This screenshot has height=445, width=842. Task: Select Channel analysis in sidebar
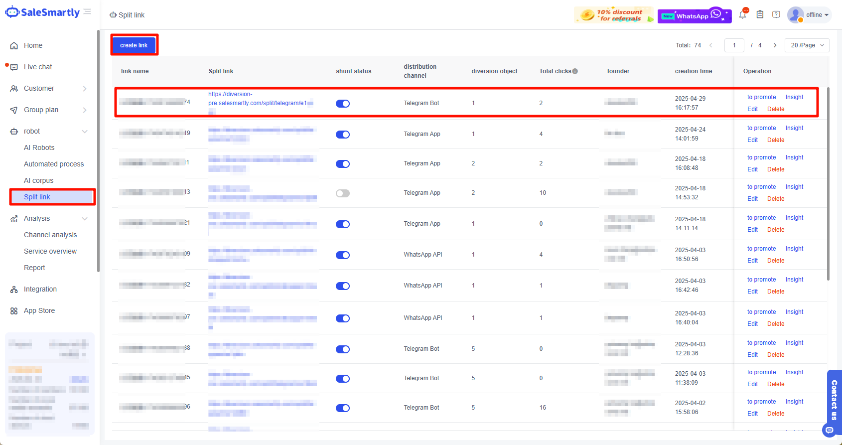click(50, 235)
